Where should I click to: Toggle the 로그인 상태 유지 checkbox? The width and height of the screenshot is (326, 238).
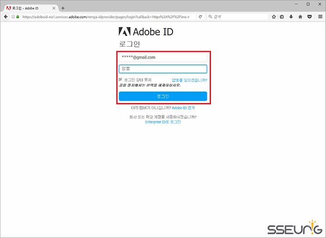tap(120, 79)
